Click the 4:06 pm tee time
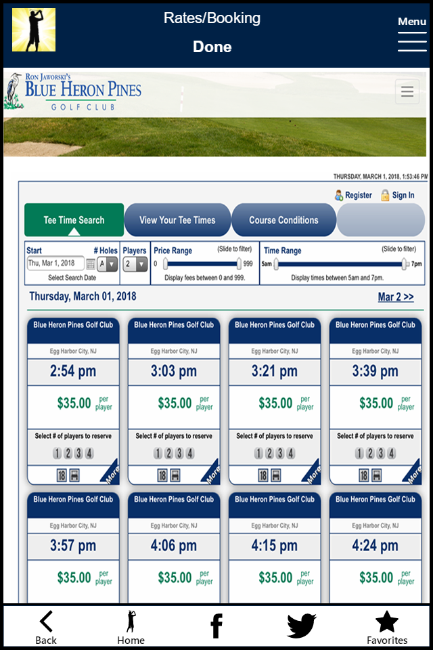This screenshot has width=433, height=650. point(174,545)
